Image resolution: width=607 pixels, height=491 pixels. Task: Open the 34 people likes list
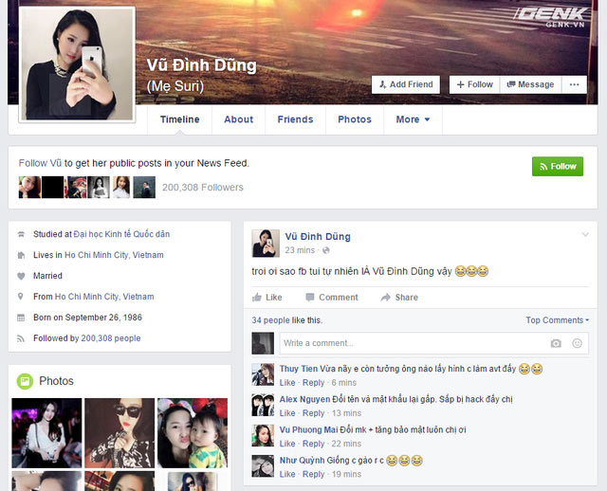[x=270, y=320]
